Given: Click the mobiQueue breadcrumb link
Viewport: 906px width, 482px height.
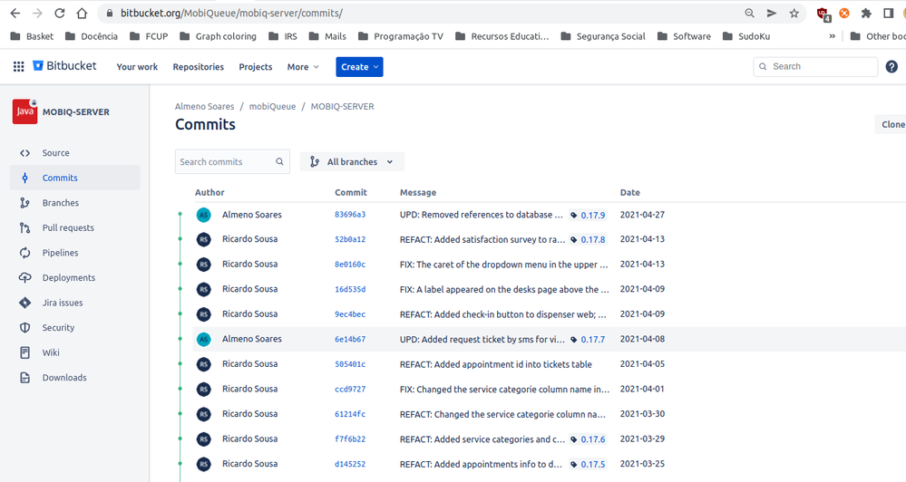Looking at the screenshot, I should coord(272,106).
